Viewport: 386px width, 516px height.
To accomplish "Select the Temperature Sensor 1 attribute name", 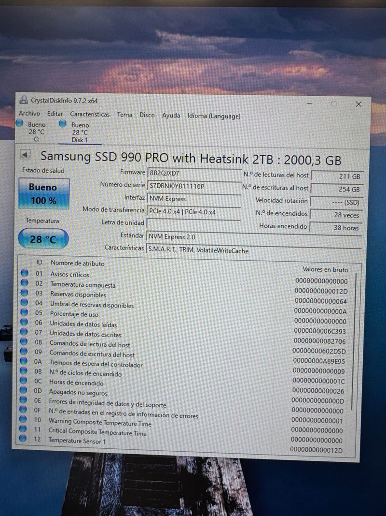I will [77, 441].
